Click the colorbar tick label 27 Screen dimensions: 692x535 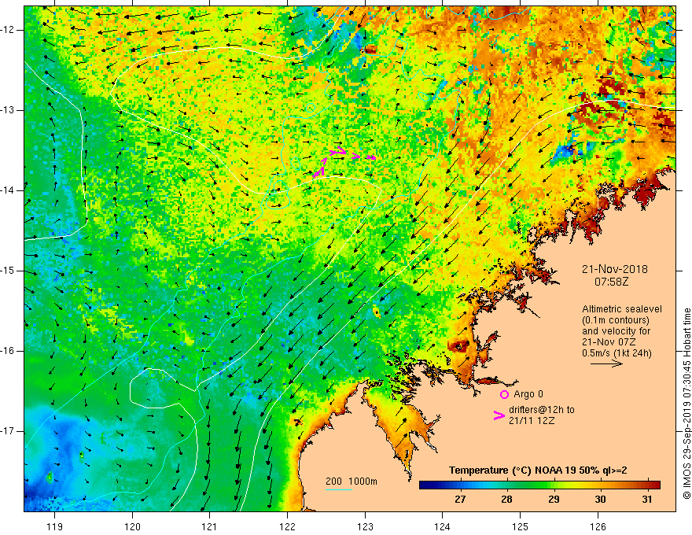[x=460, y=500]
